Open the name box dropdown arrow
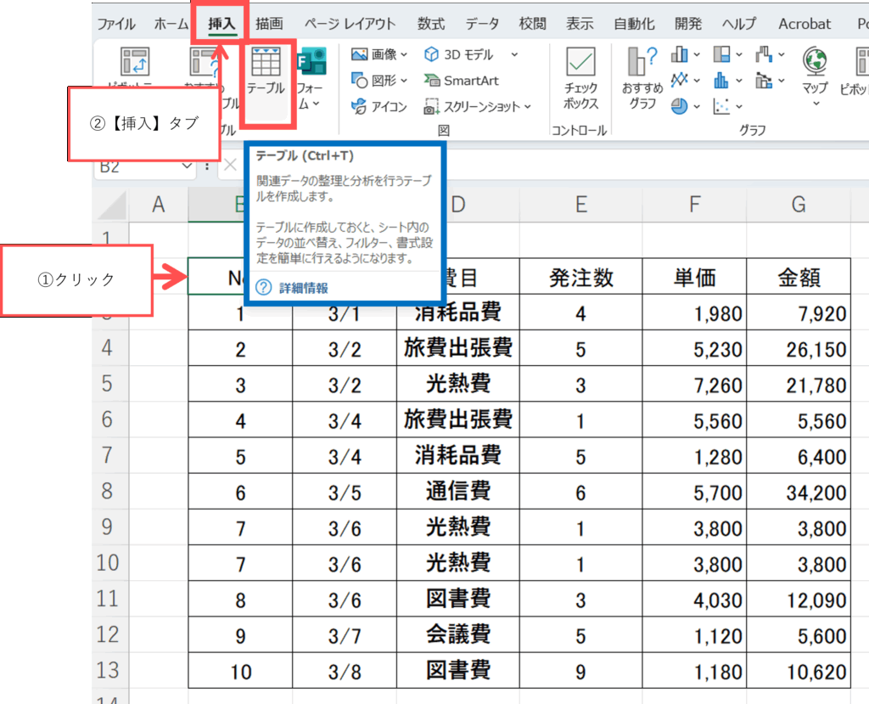The image size is (869, 704). tap(189, 167)
